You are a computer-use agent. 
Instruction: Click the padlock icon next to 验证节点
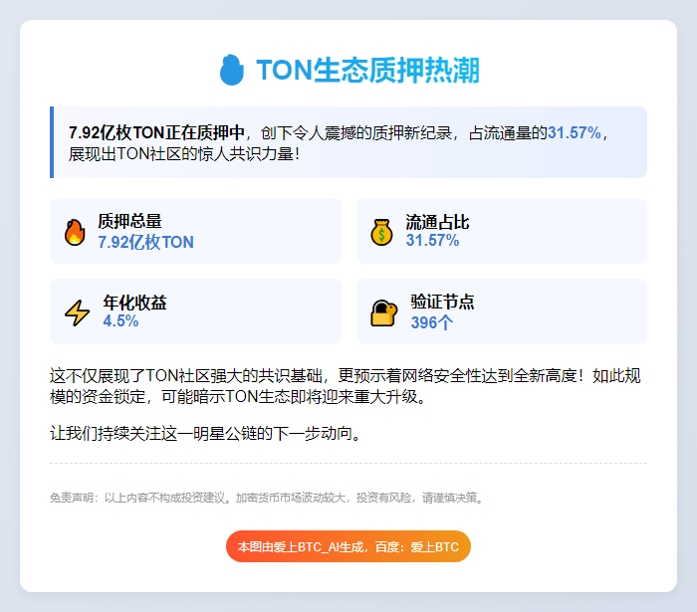[383, 312]
